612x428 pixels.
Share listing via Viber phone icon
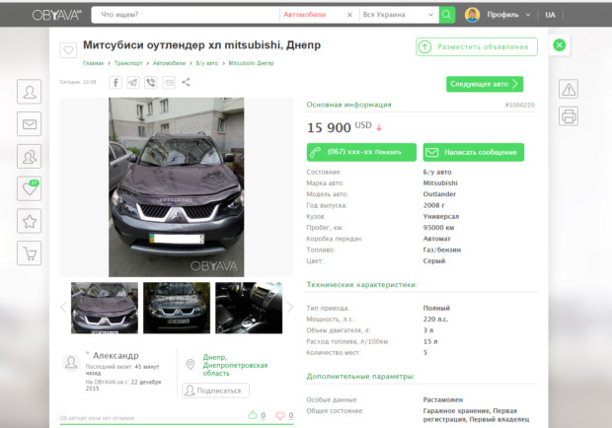pyautogui.click(x=151, y=83)
